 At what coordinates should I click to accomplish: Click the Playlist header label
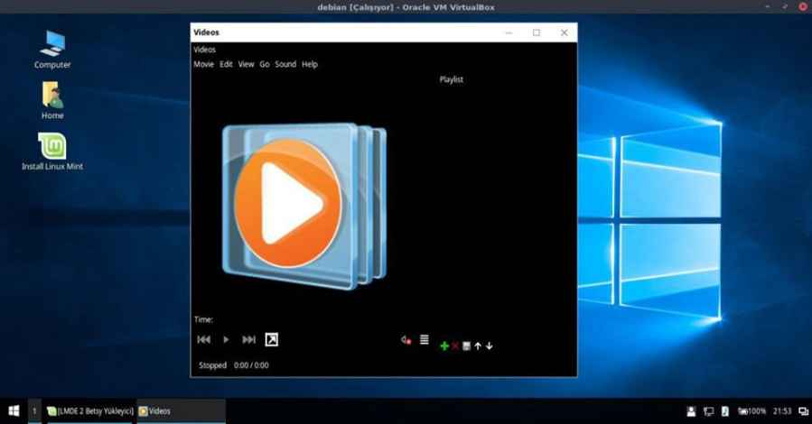click(451, 79)
